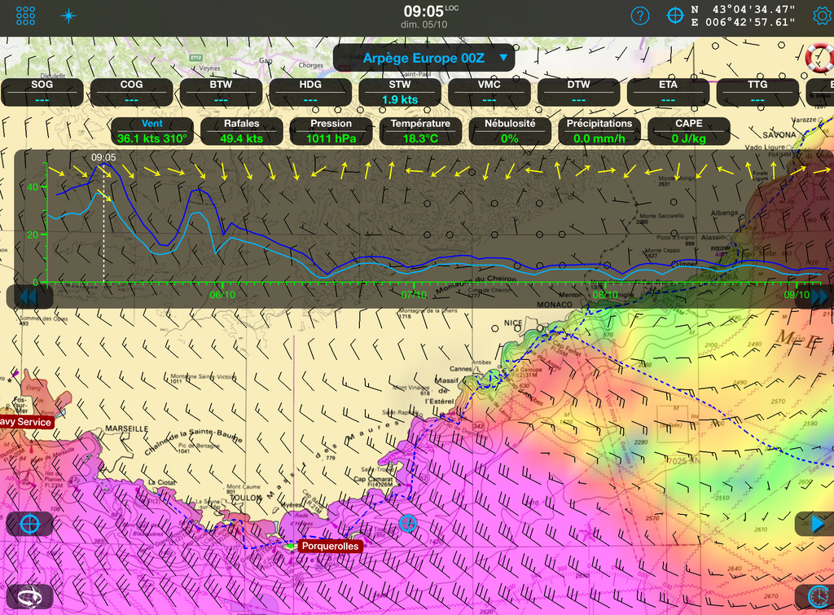This screenshot has height=615, width=834.
Task: Open settings gear in top bar
Action: [x=821, y=15]
